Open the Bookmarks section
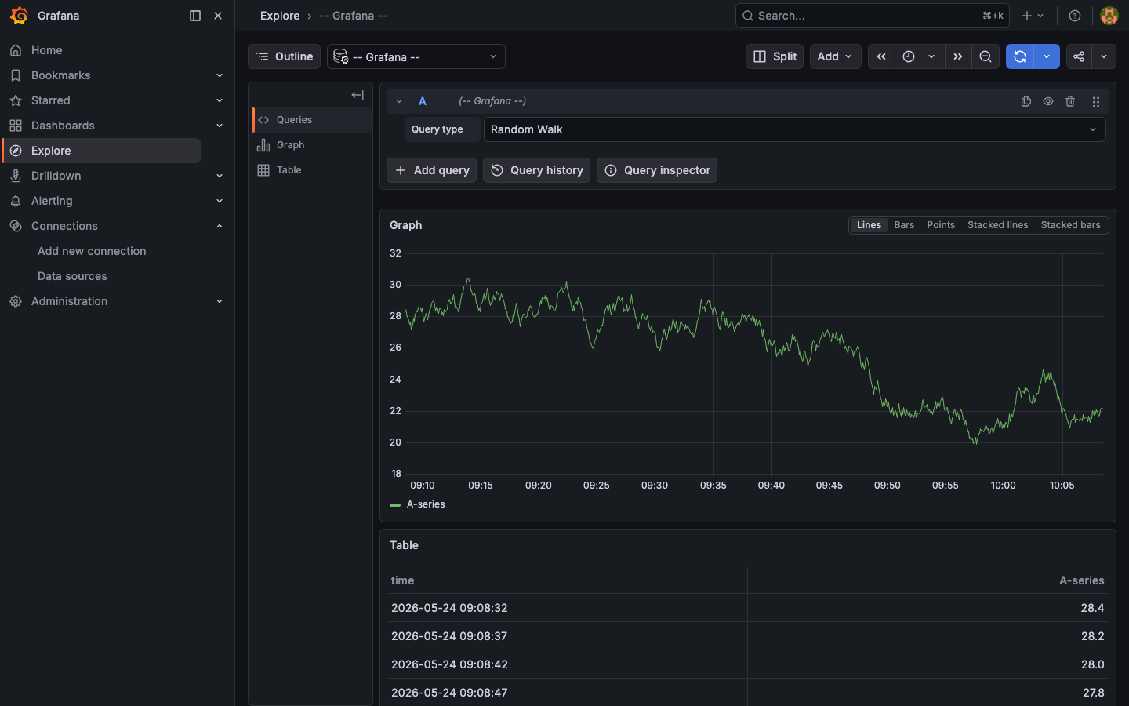The height and width of the screenshot is (706, 1129). [x=61, y=75]
